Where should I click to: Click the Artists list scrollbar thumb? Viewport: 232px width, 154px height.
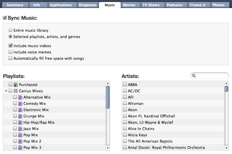pyautogui.click(x=226, y=89)
